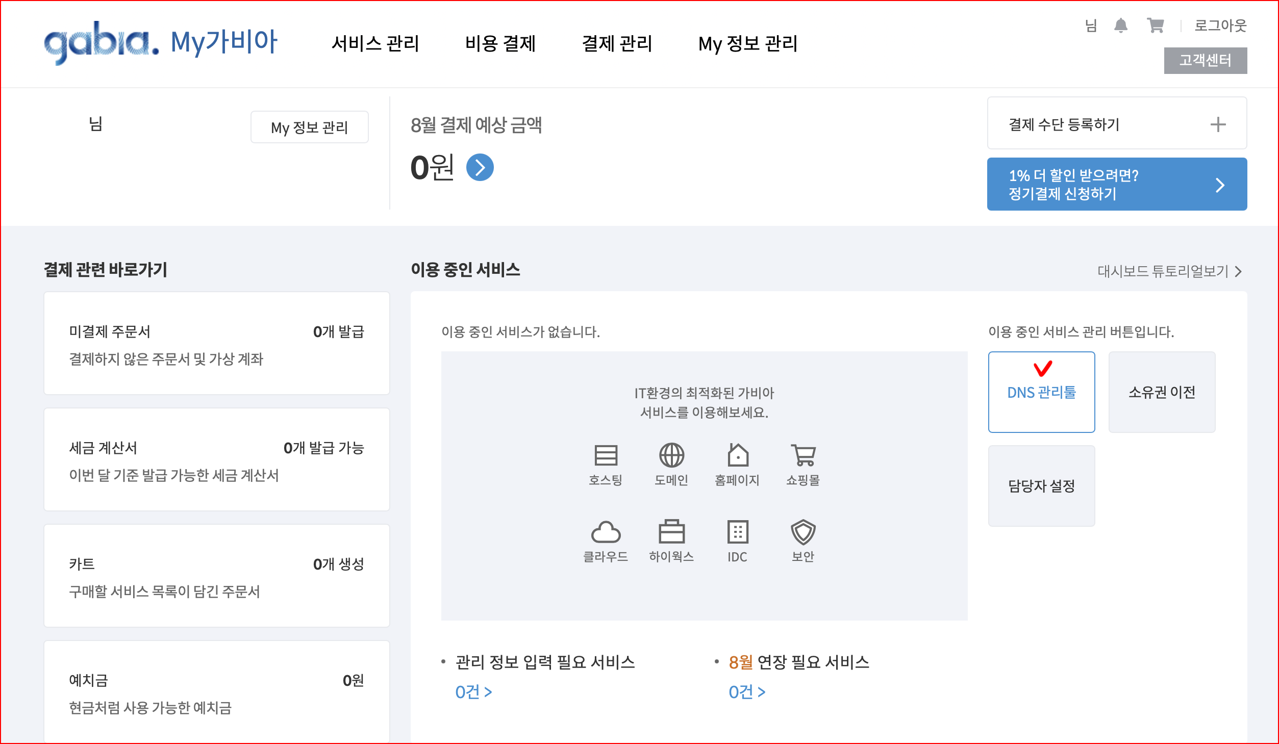
Task: Open the IDC building icon
Action: coord(737,532)
